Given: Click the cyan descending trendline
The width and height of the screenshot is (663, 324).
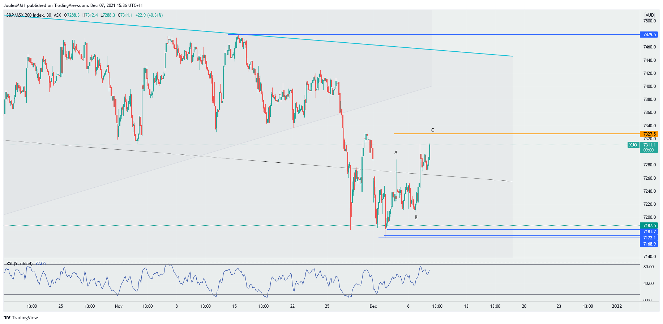Looking at the screenshot, I should pyautogui.click(x=258, y=35).
